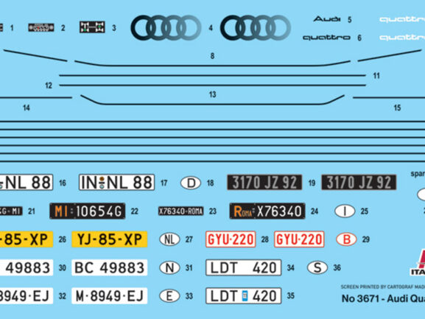Click the number 5 label
This screenshot has width=425, height=319.
350,19
